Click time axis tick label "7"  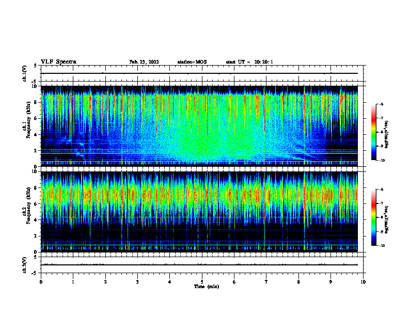coord(266,282)
